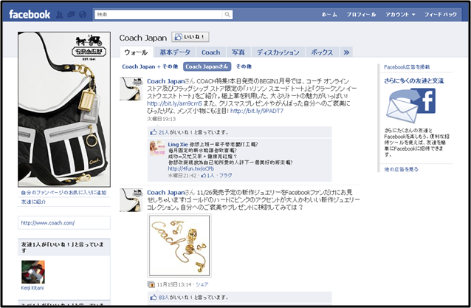471x308 pixels.
Task: Click the search magnifier button
Action: coord(227,15)
